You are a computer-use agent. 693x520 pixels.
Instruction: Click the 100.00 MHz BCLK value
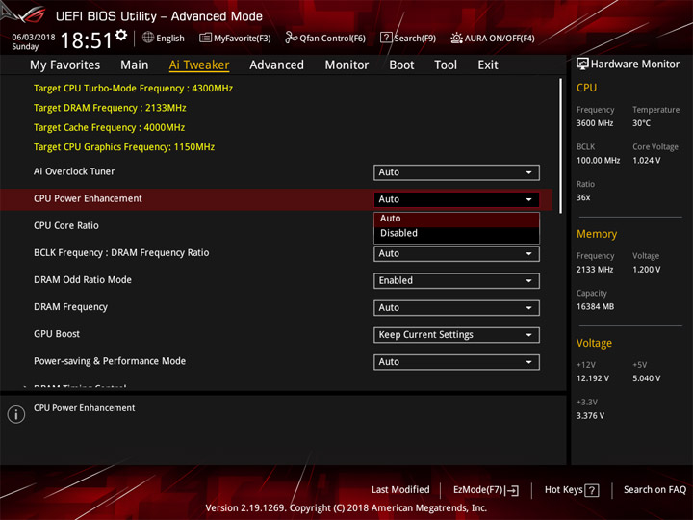pyautogui.click(x=598, y=161)
